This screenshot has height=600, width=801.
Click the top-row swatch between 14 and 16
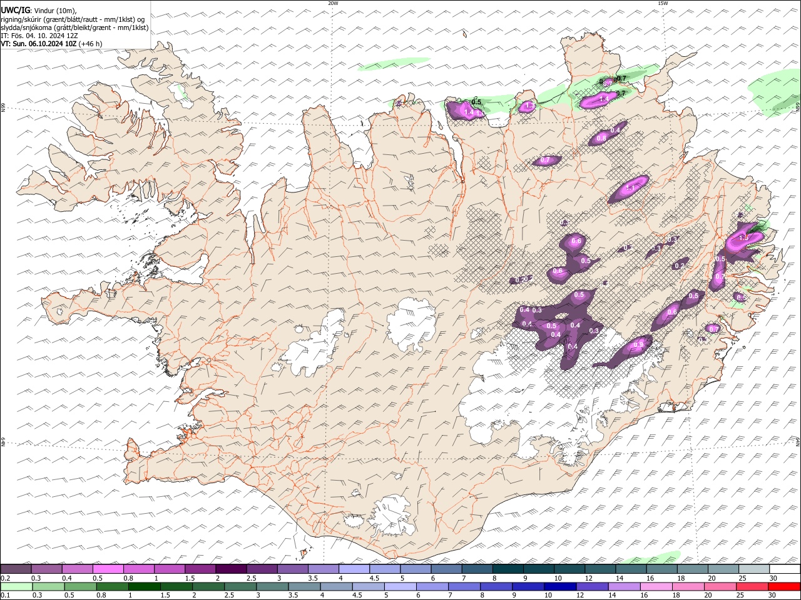631,569
